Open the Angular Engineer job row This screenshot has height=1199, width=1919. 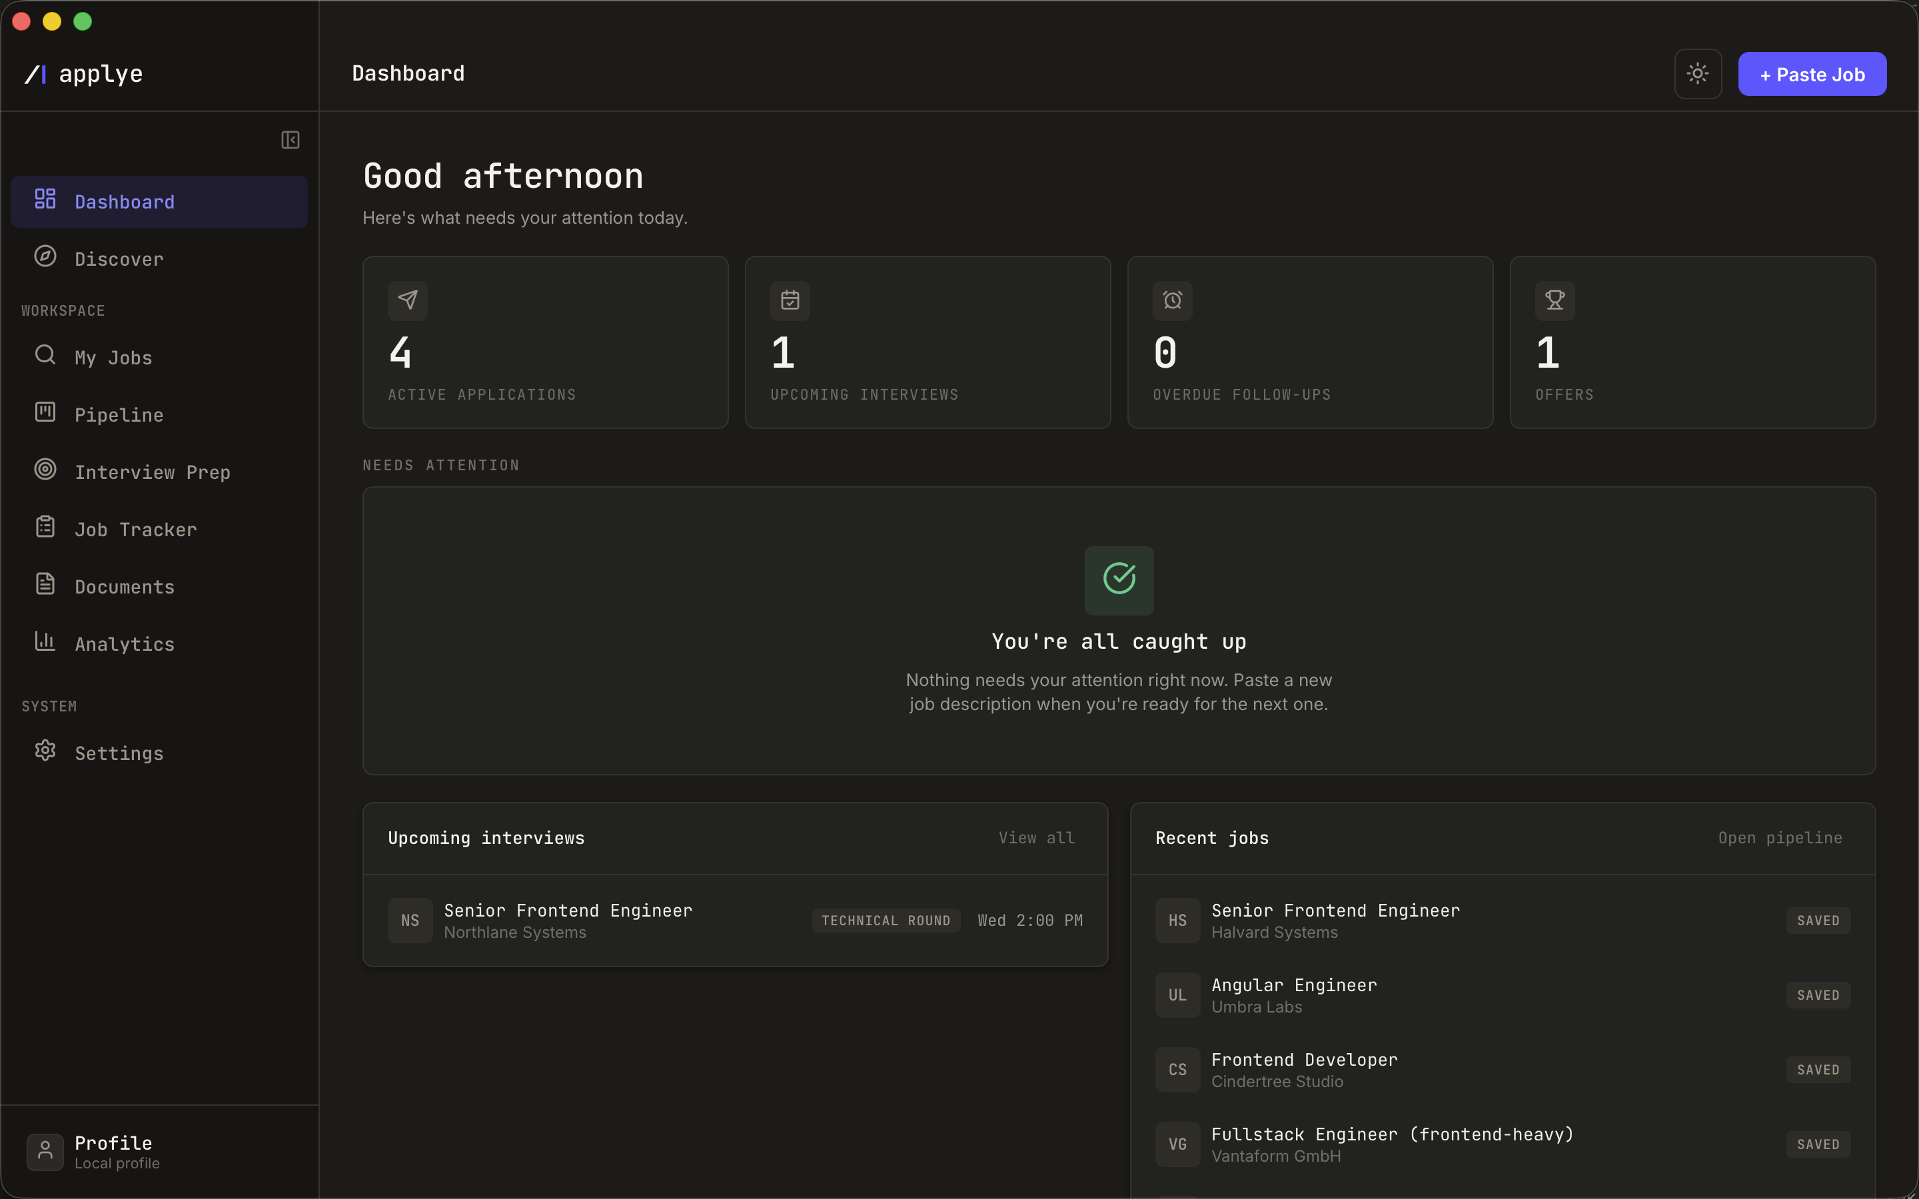pos(1502,995)
